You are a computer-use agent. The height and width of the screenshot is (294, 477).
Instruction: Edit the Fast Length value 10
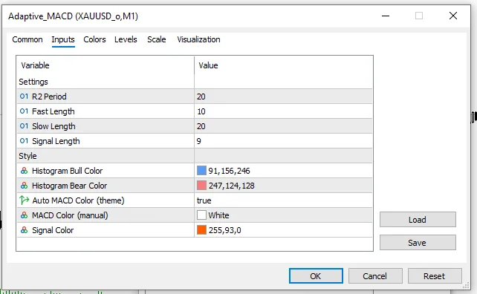point(201,111)
